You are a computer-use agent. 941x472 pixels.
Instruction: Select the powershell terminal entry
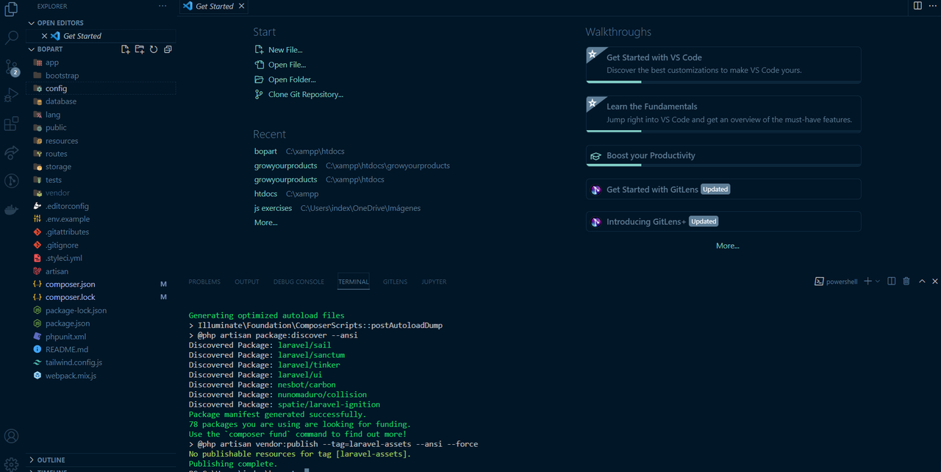pos(836,282)
